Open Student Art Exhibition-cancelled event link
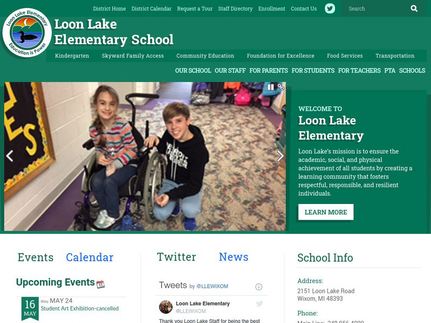This screenshot has width=431, height=323. pyautogui.click(x=80, y=308)
